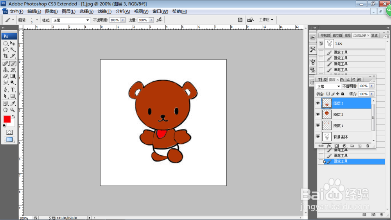The width and height of the screenshot is (391, 220).
Task: Open the 不透明度 slider arrow in options bar
Action: (123, 20)
